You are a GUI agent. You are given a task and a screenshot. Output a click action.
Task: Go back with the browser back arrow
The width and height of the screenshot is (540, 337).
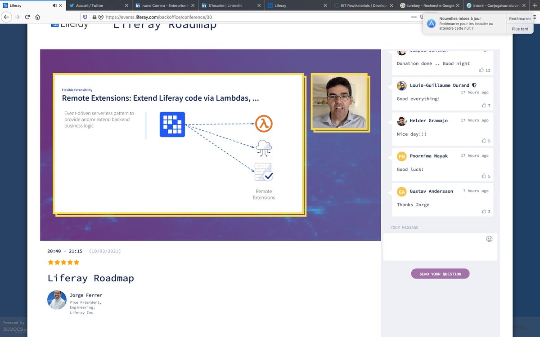(x=6, y=17)
